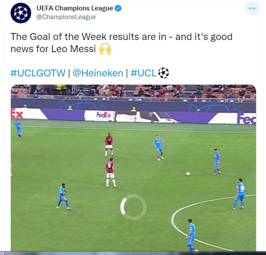The image size is (266, 255).
Task: Click the blue-kit player nearest the ball
Action: coord(216,162)
